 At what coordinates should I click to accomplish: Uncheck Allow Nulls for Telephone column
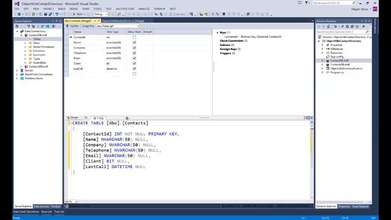click(134, 53)
